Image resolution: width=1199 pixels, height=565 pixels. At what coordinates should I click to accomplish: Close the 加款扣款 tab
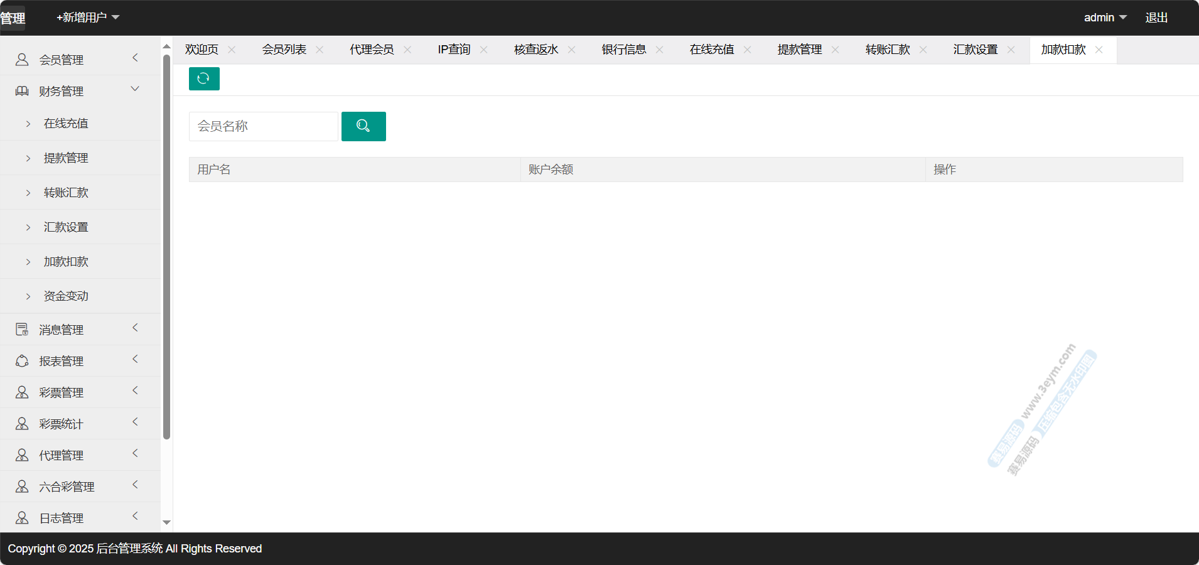(x=1099, y=50)
